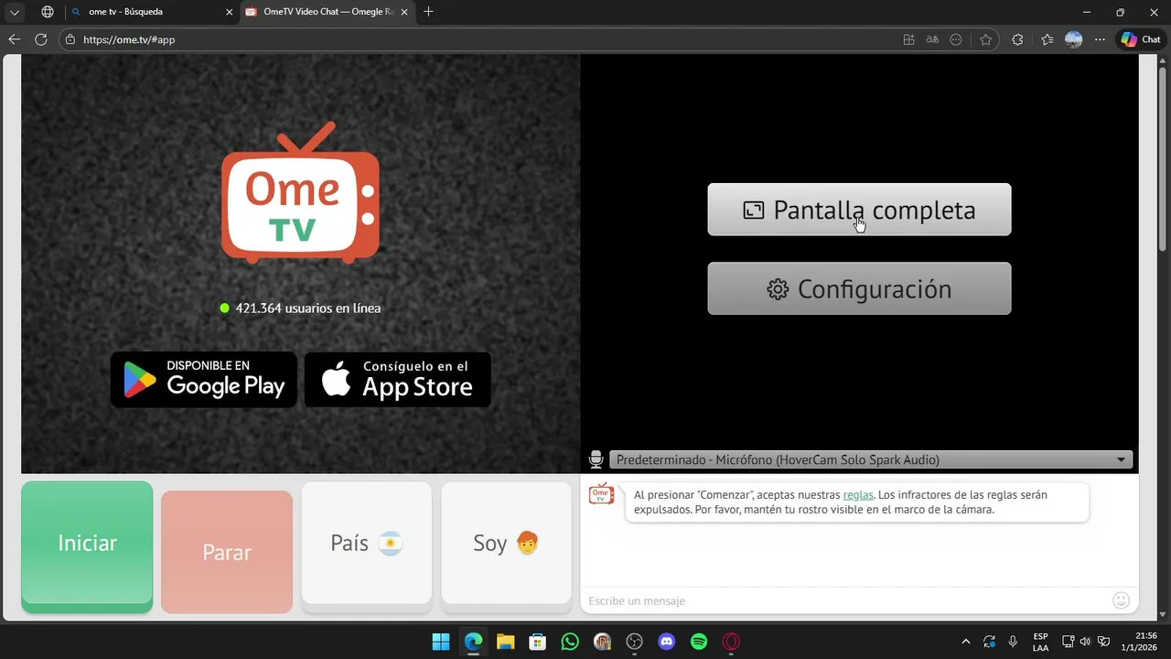Close the 'ome tv - Búsqueda' tab
Viewport: 1171px width, 659px height.
click(230, 12)
